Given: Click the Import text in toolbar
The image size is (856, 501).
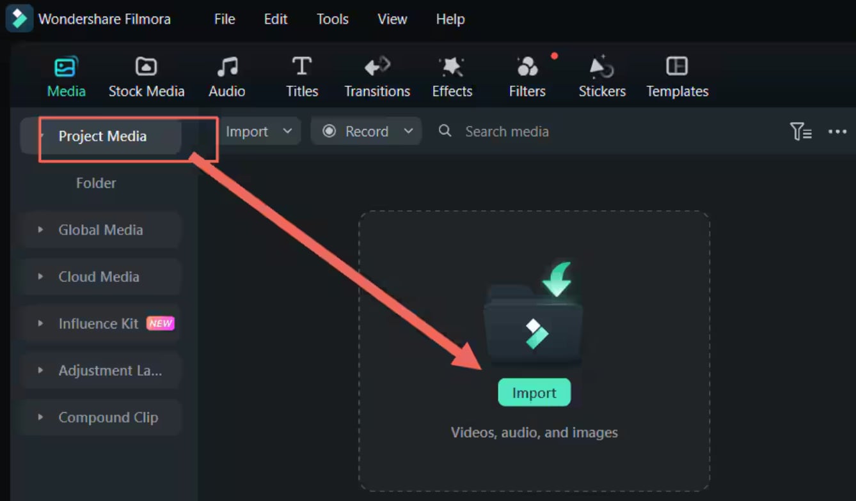Looking at the screenshot, I should pos(247,132).
